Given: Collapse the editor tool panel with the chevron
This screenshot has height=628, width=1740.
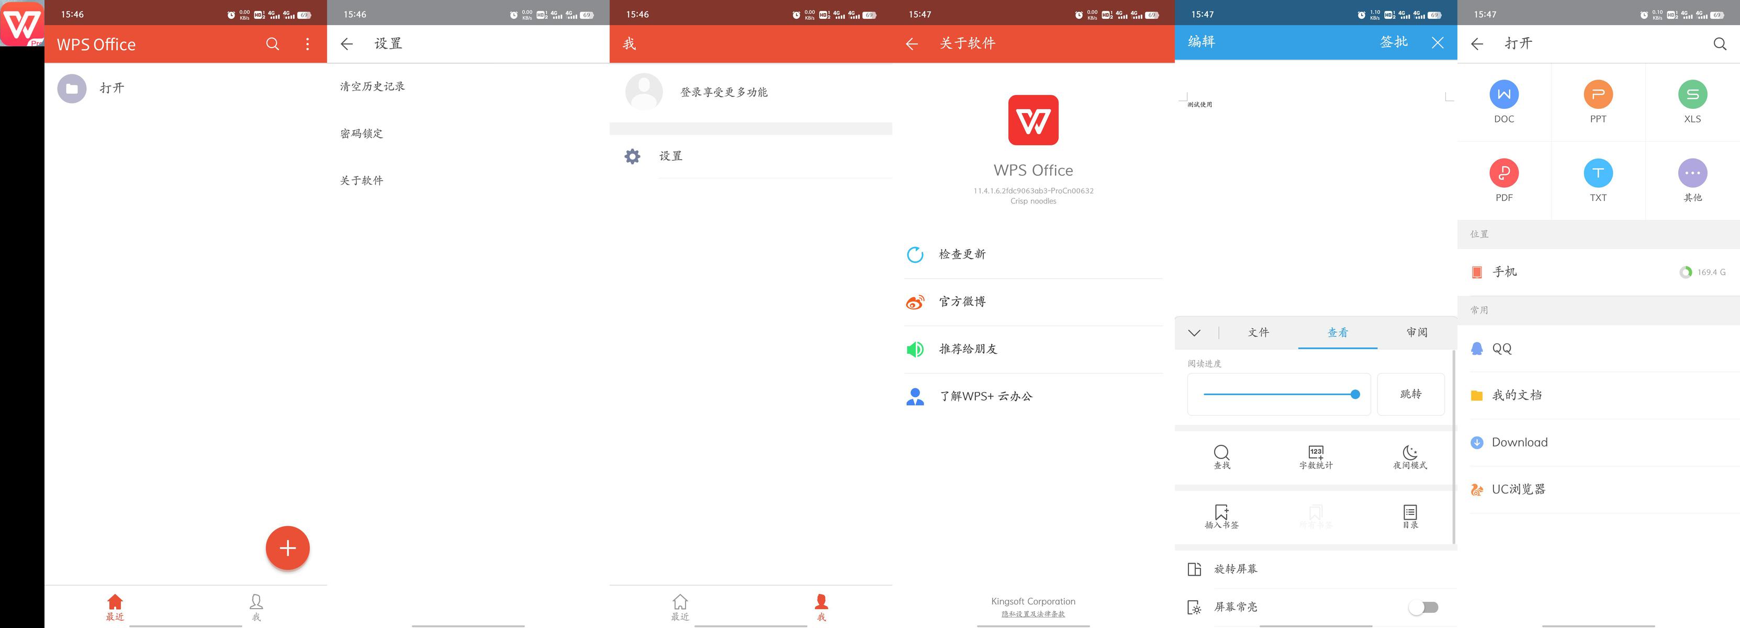Looking at the screenshot, I should point(1194,333).
